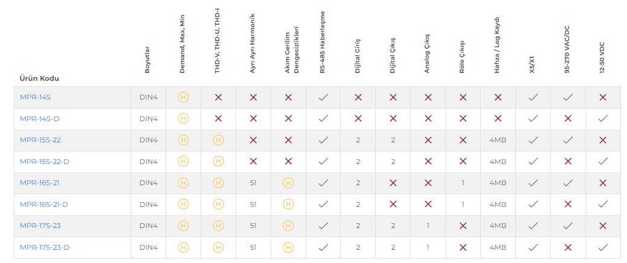Select the MPR-17S-23-D product link
Image resolution: width=627 pixels, height=263 pixels.
(x=45, y=247)
